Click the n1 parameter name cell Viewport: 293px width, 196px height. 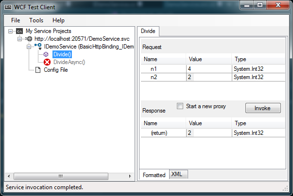[163, 69]
